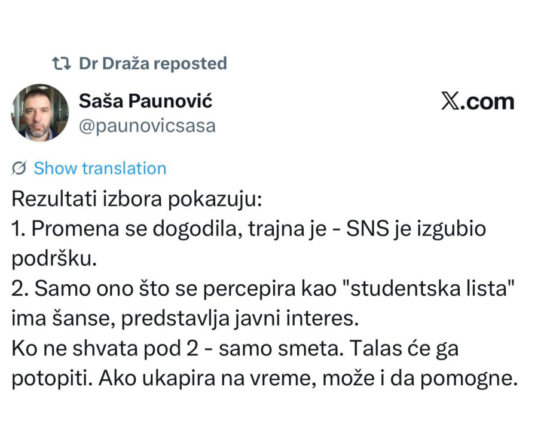The height and width of the screenshot is (424, 538).
Task: Click the Dr Draža reposted label
Action: (x=153, y=63)
